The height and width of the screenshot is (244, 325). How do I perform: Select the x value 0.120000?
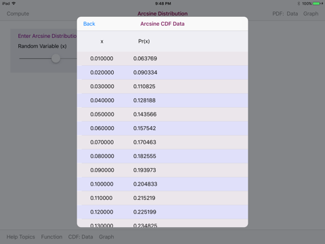[102, 212]
